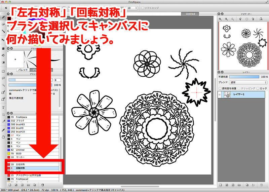The height and width of the screenshot is (192, 269).
Task: Switch to the パレット tab
Action: pyautogui.click(x=23, y=70)
